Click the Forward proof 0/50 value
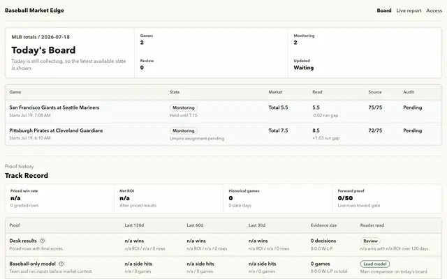The height and width of the screenshot is (279, 447). [x=345, y=198]
